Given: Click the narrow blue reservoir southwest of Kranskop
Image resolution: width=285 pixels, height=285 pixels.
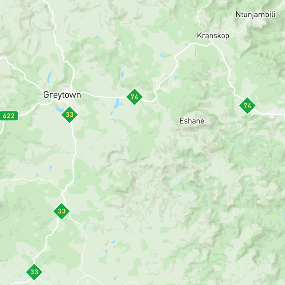Looking at the screenshot, I should coord(195,53).
